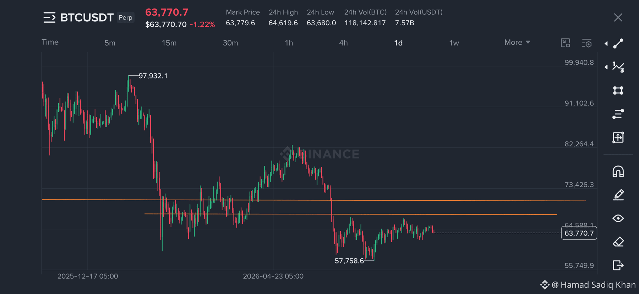Click the -1.22% change value
Screen dimensions: 639x294
[x=202, y=24]
